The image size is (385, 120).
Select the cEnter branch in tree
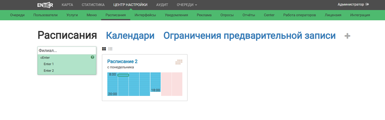tap(45, 57)
